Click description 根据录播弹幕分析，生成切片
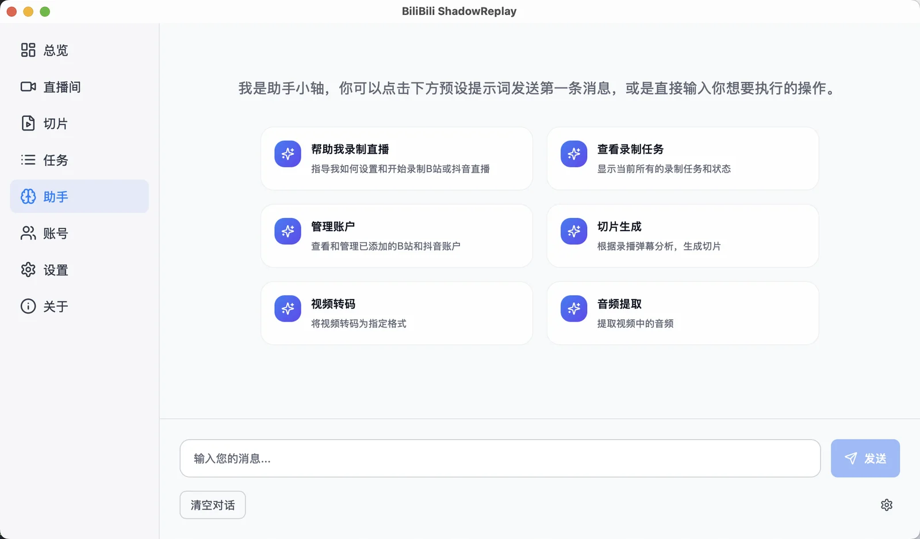920x539 pixels. (659, 246)
